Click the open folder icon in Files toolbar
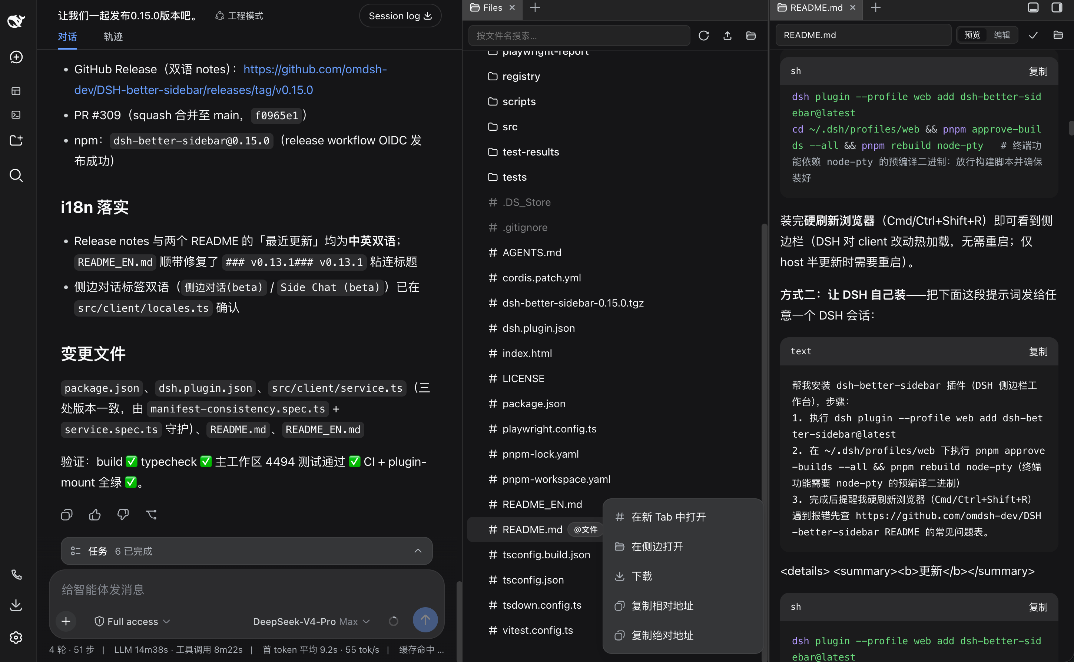Screen dimensions: 1074x662 (x=751, y=36)
